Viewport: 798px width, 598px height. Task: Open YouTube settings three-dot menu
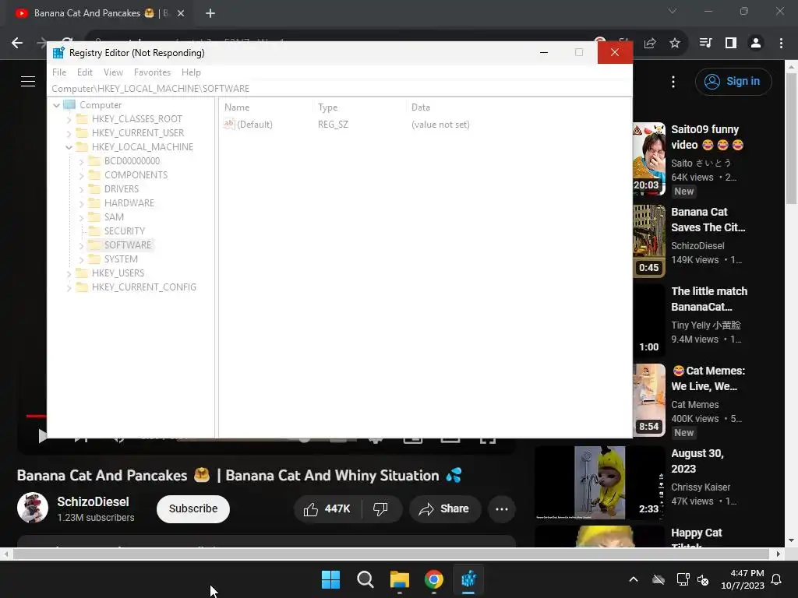pyautogui.click(x=673, y=81)
